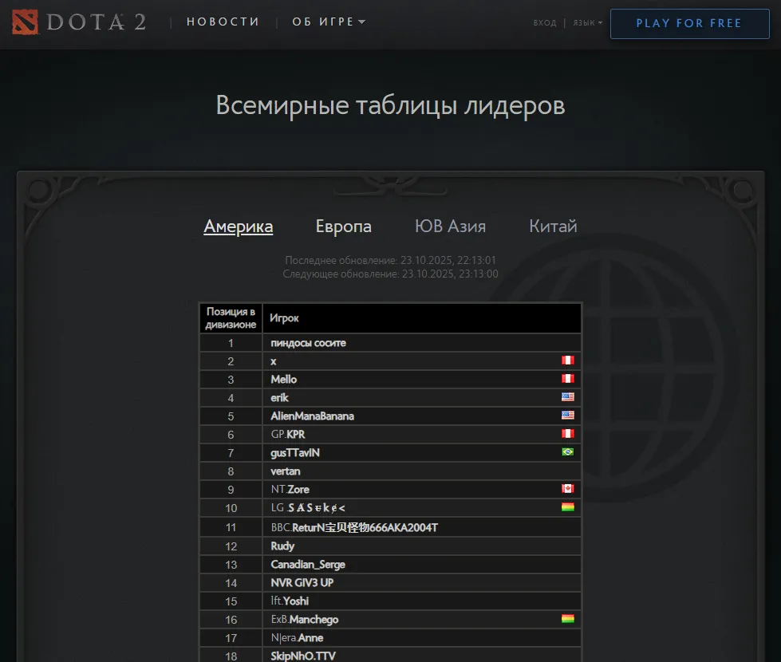This screenshot has width=781, height=662.
Task: Select player name GP.KPR
Action: click(288, 435)
